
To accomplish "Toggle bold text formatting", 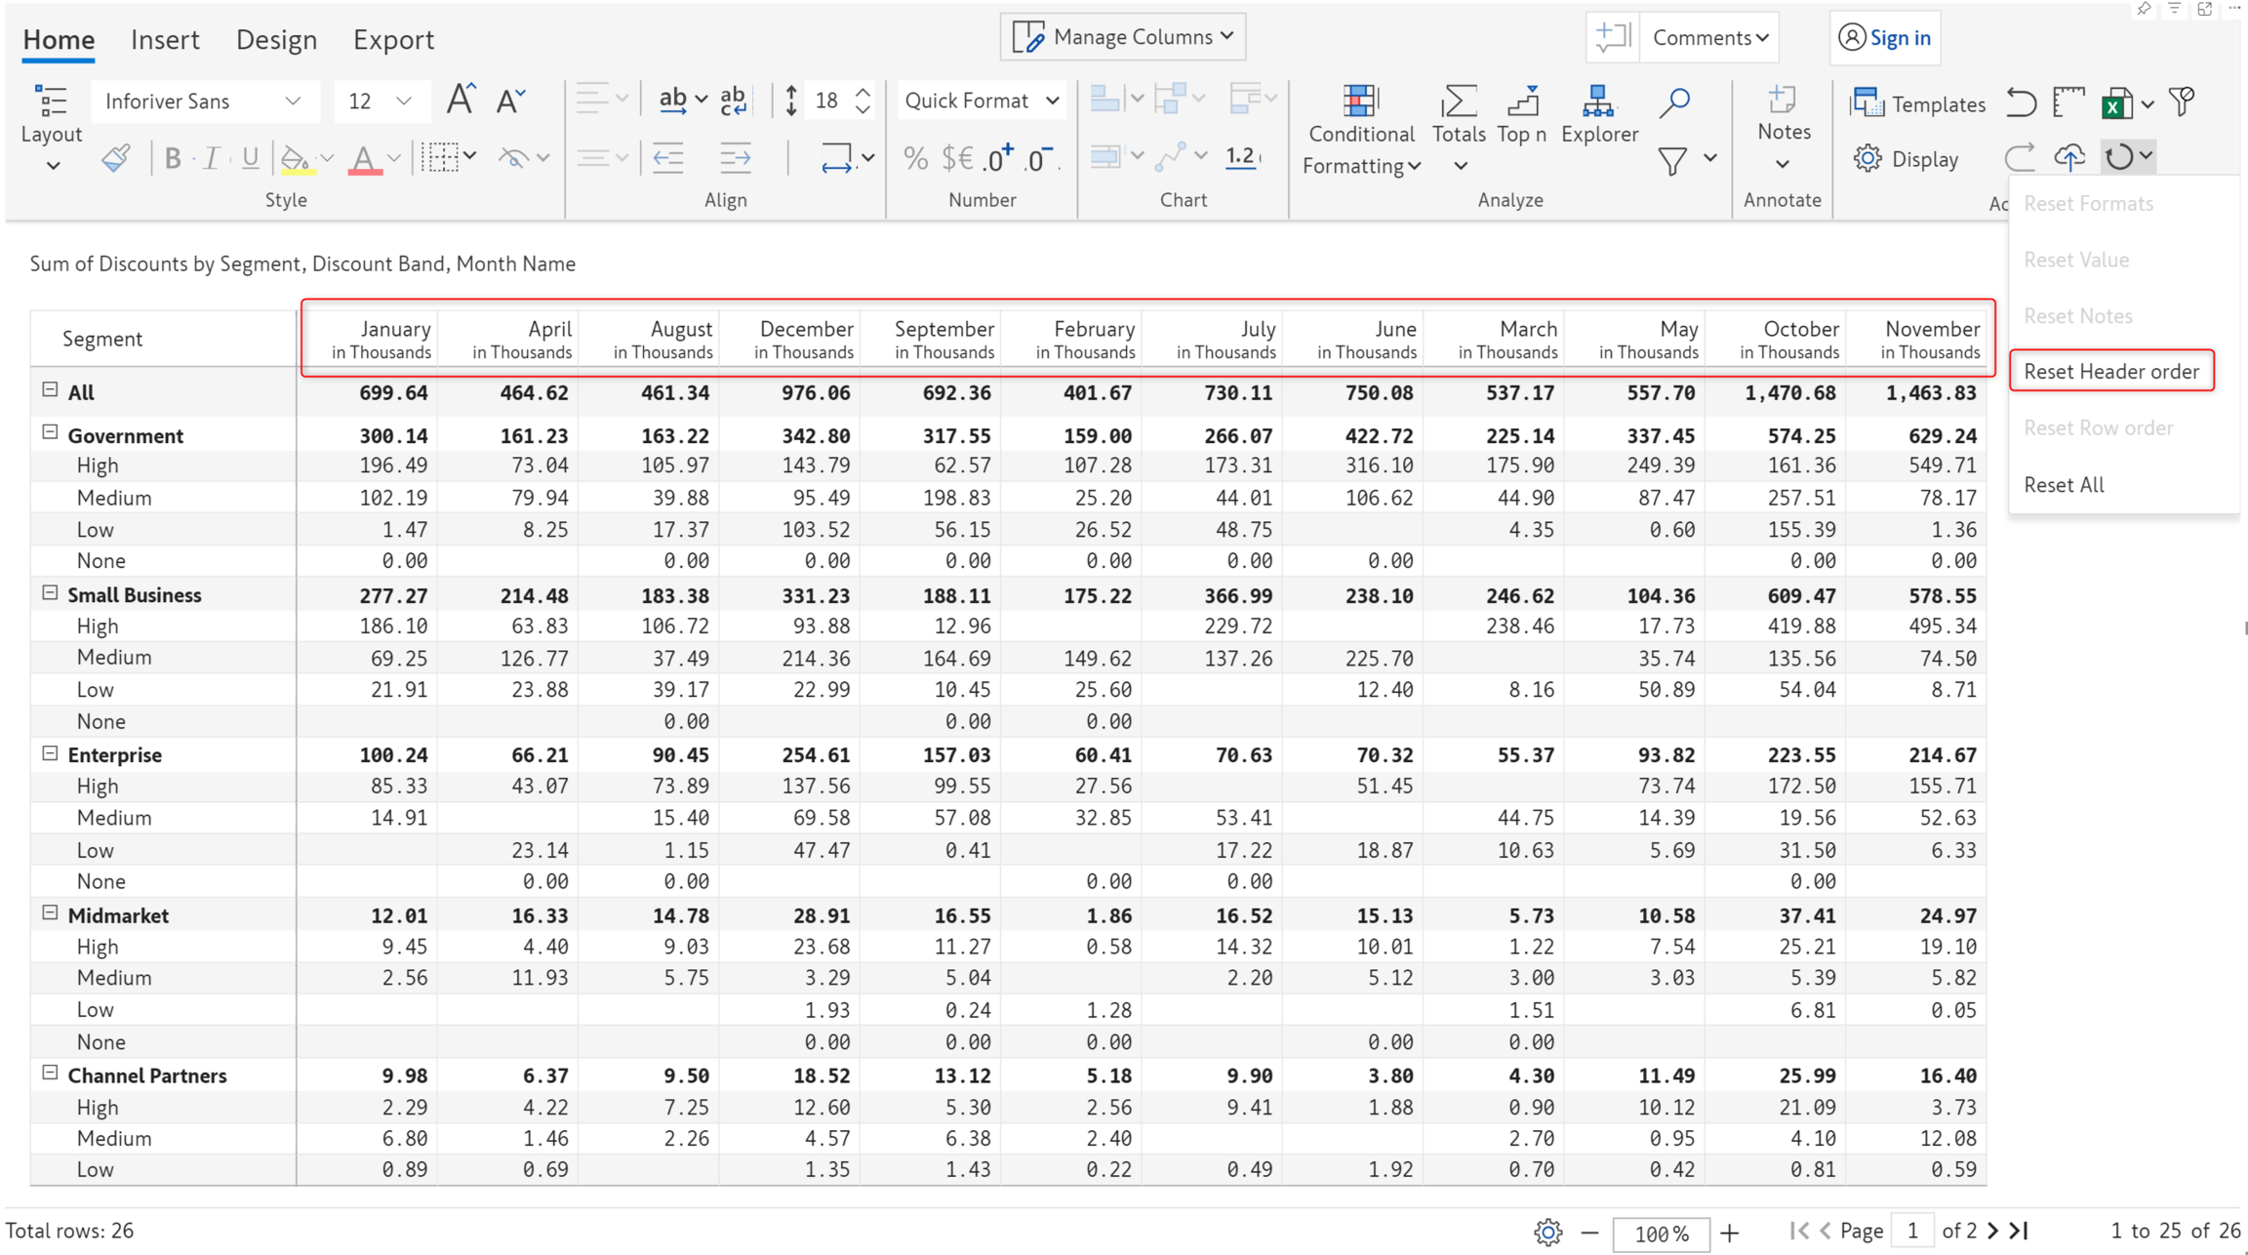I will click(x=173, y=158).
